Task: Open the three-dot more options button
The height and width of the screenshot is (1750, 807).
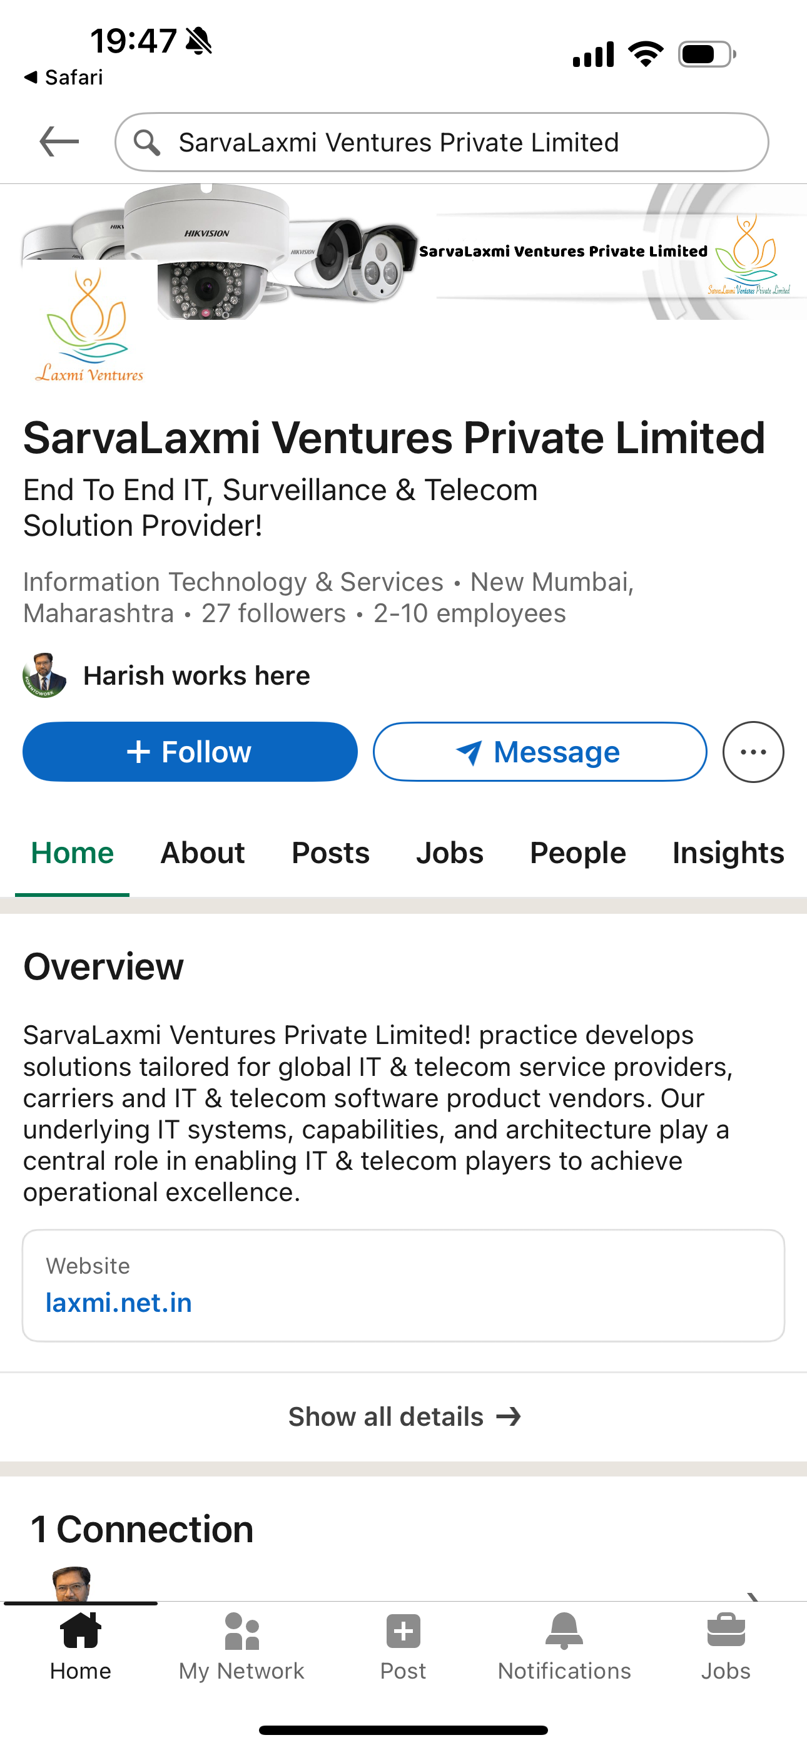Action: 753,752
